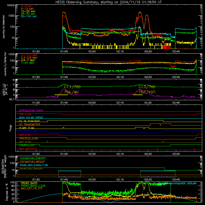Click the M class label on the GOES axis
This screenshot has height=205, width=205.
tap(14, 80)
